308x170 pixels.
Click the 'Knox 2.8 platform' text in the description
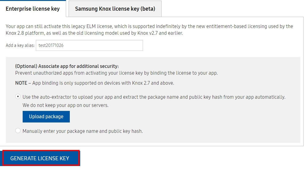click(25, 33)
